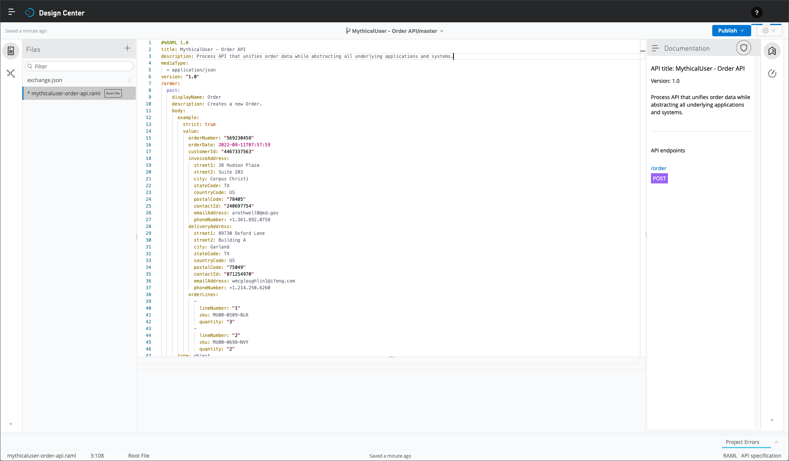Open the dependencies graph sidebar icon

(11, 73)
